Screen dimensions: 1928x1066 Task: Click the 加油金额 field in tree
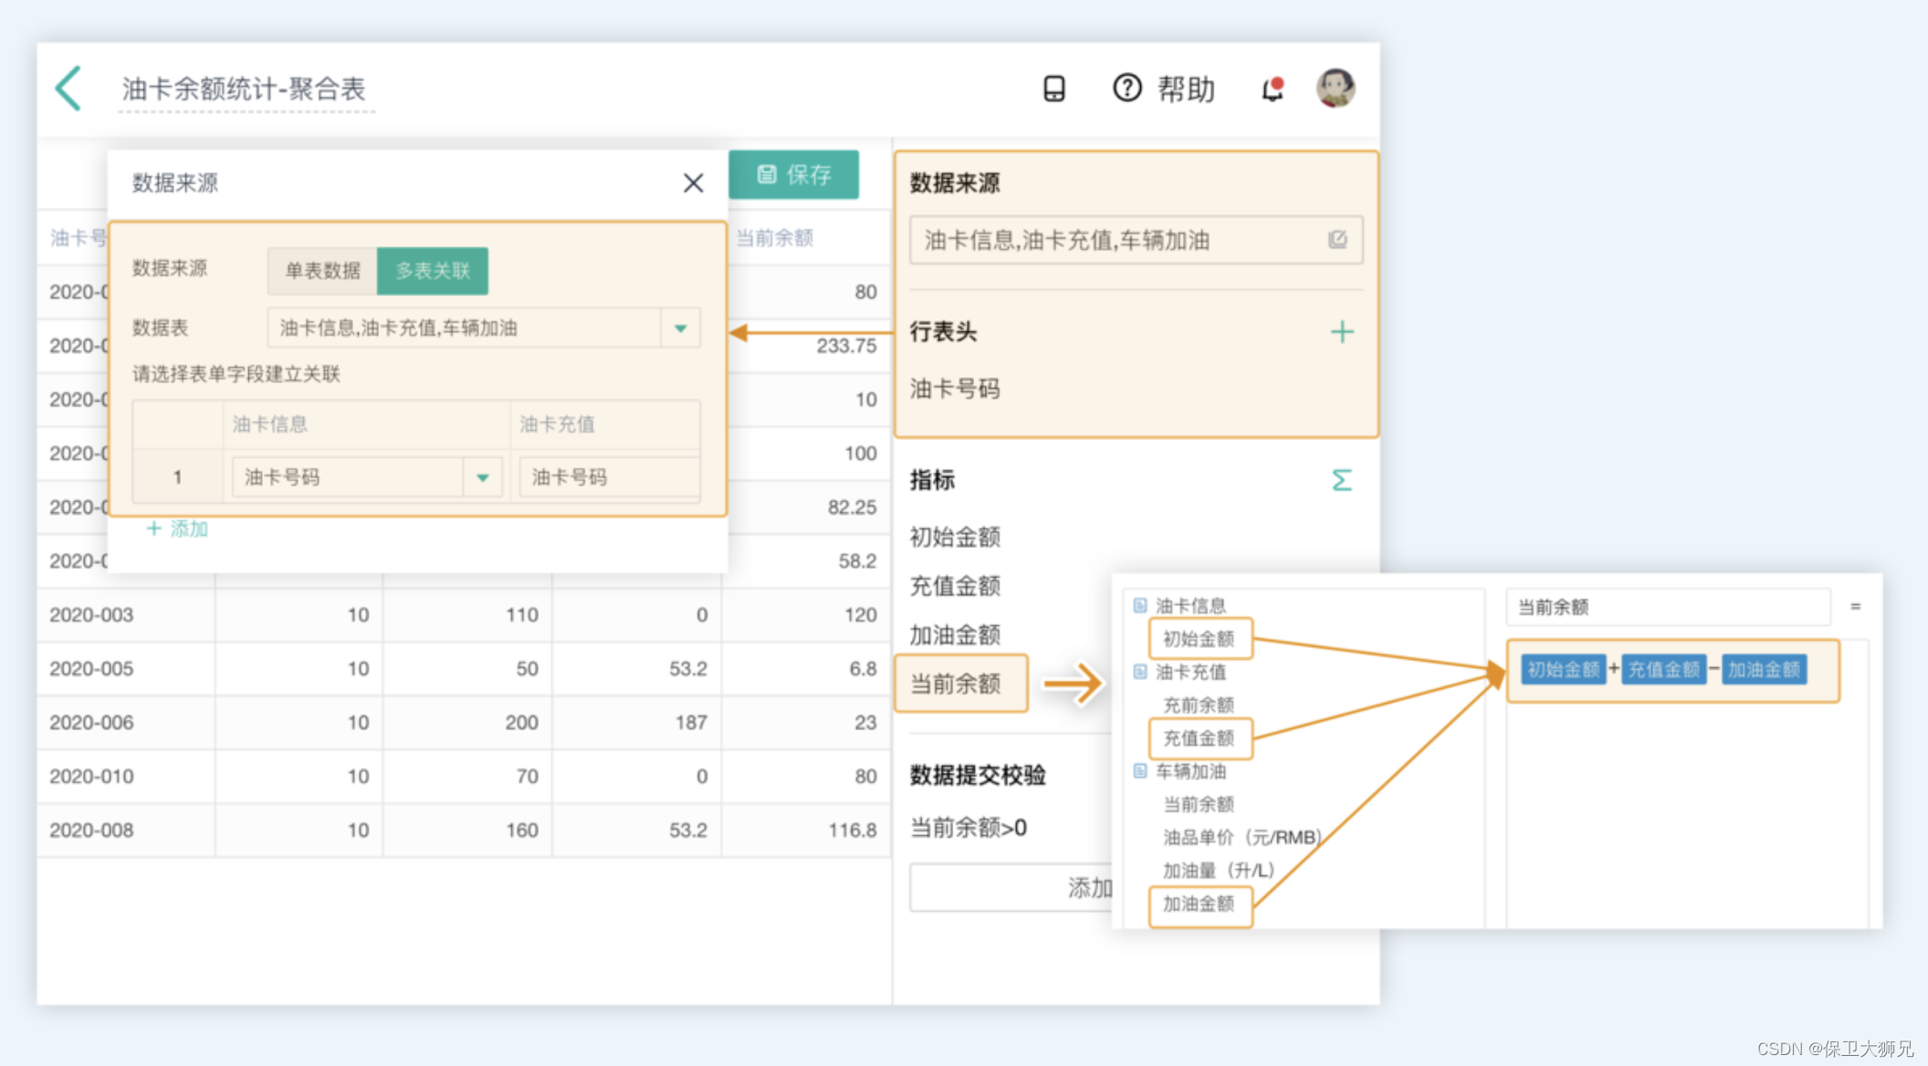1199,904
